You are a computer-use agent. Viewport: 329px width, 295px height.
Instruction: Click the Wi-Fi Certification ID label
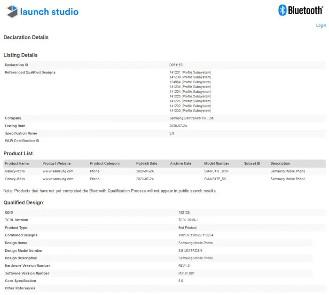point(22,141)
